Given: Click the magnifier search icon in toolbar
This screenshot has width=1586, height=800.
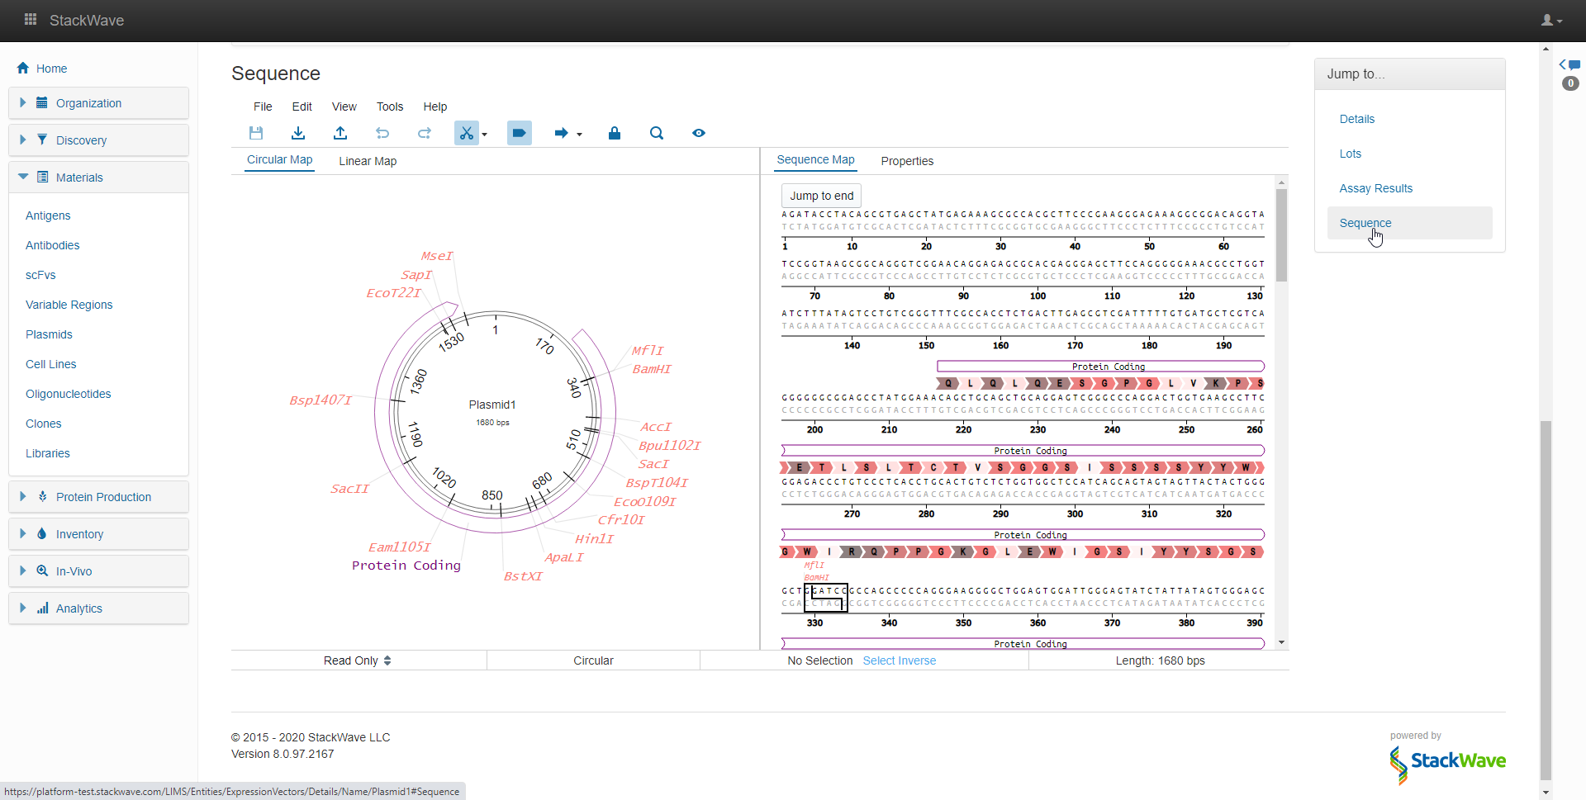Looking at the screenshot, I should tap(657, 133).
